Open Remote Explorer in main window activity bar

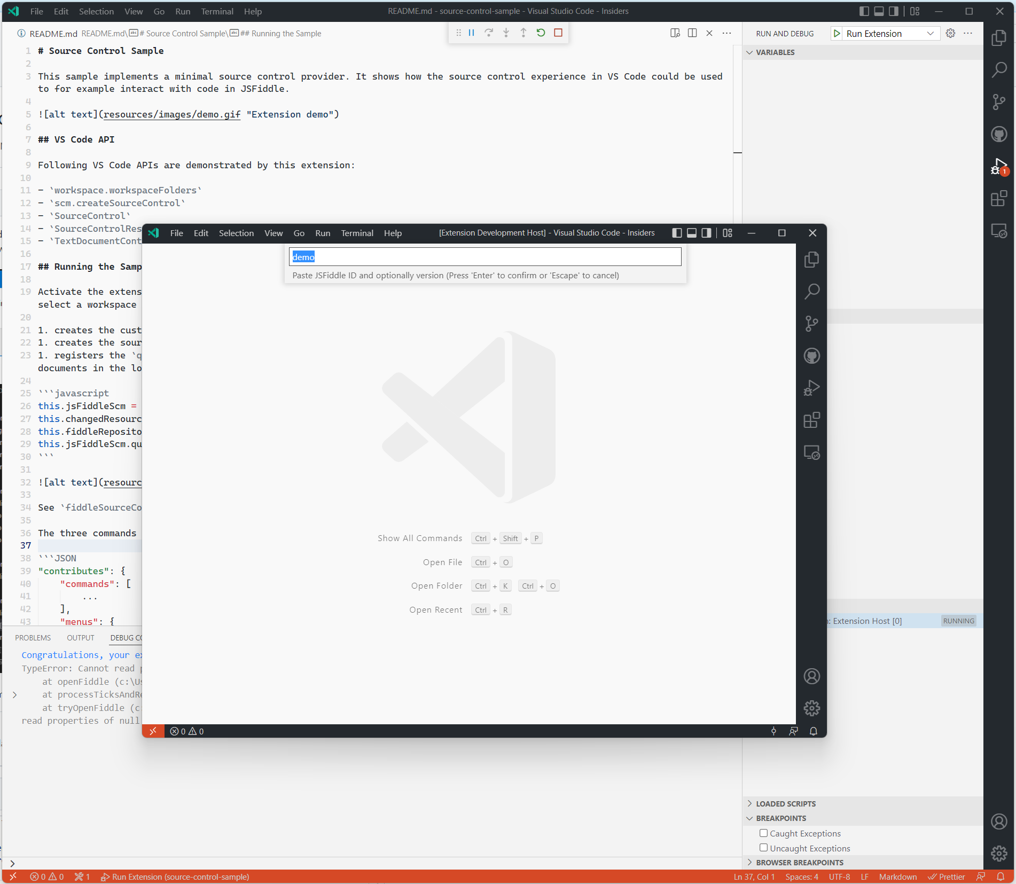coord(999,231)
